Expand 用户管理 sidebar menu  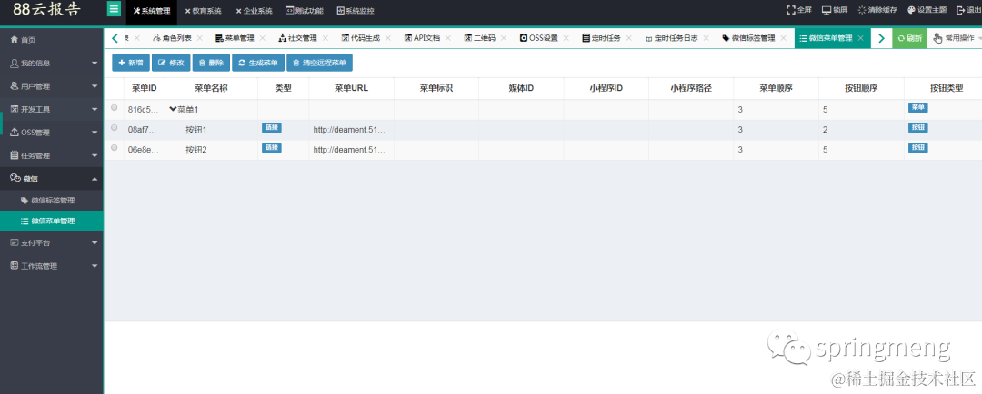(51, 86)
